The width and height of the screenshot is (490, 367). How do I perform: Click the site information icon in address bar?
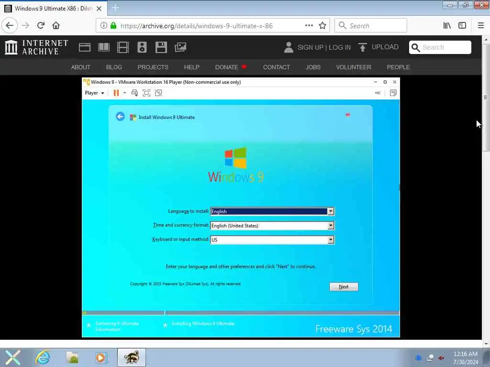[x=104, y=25]
